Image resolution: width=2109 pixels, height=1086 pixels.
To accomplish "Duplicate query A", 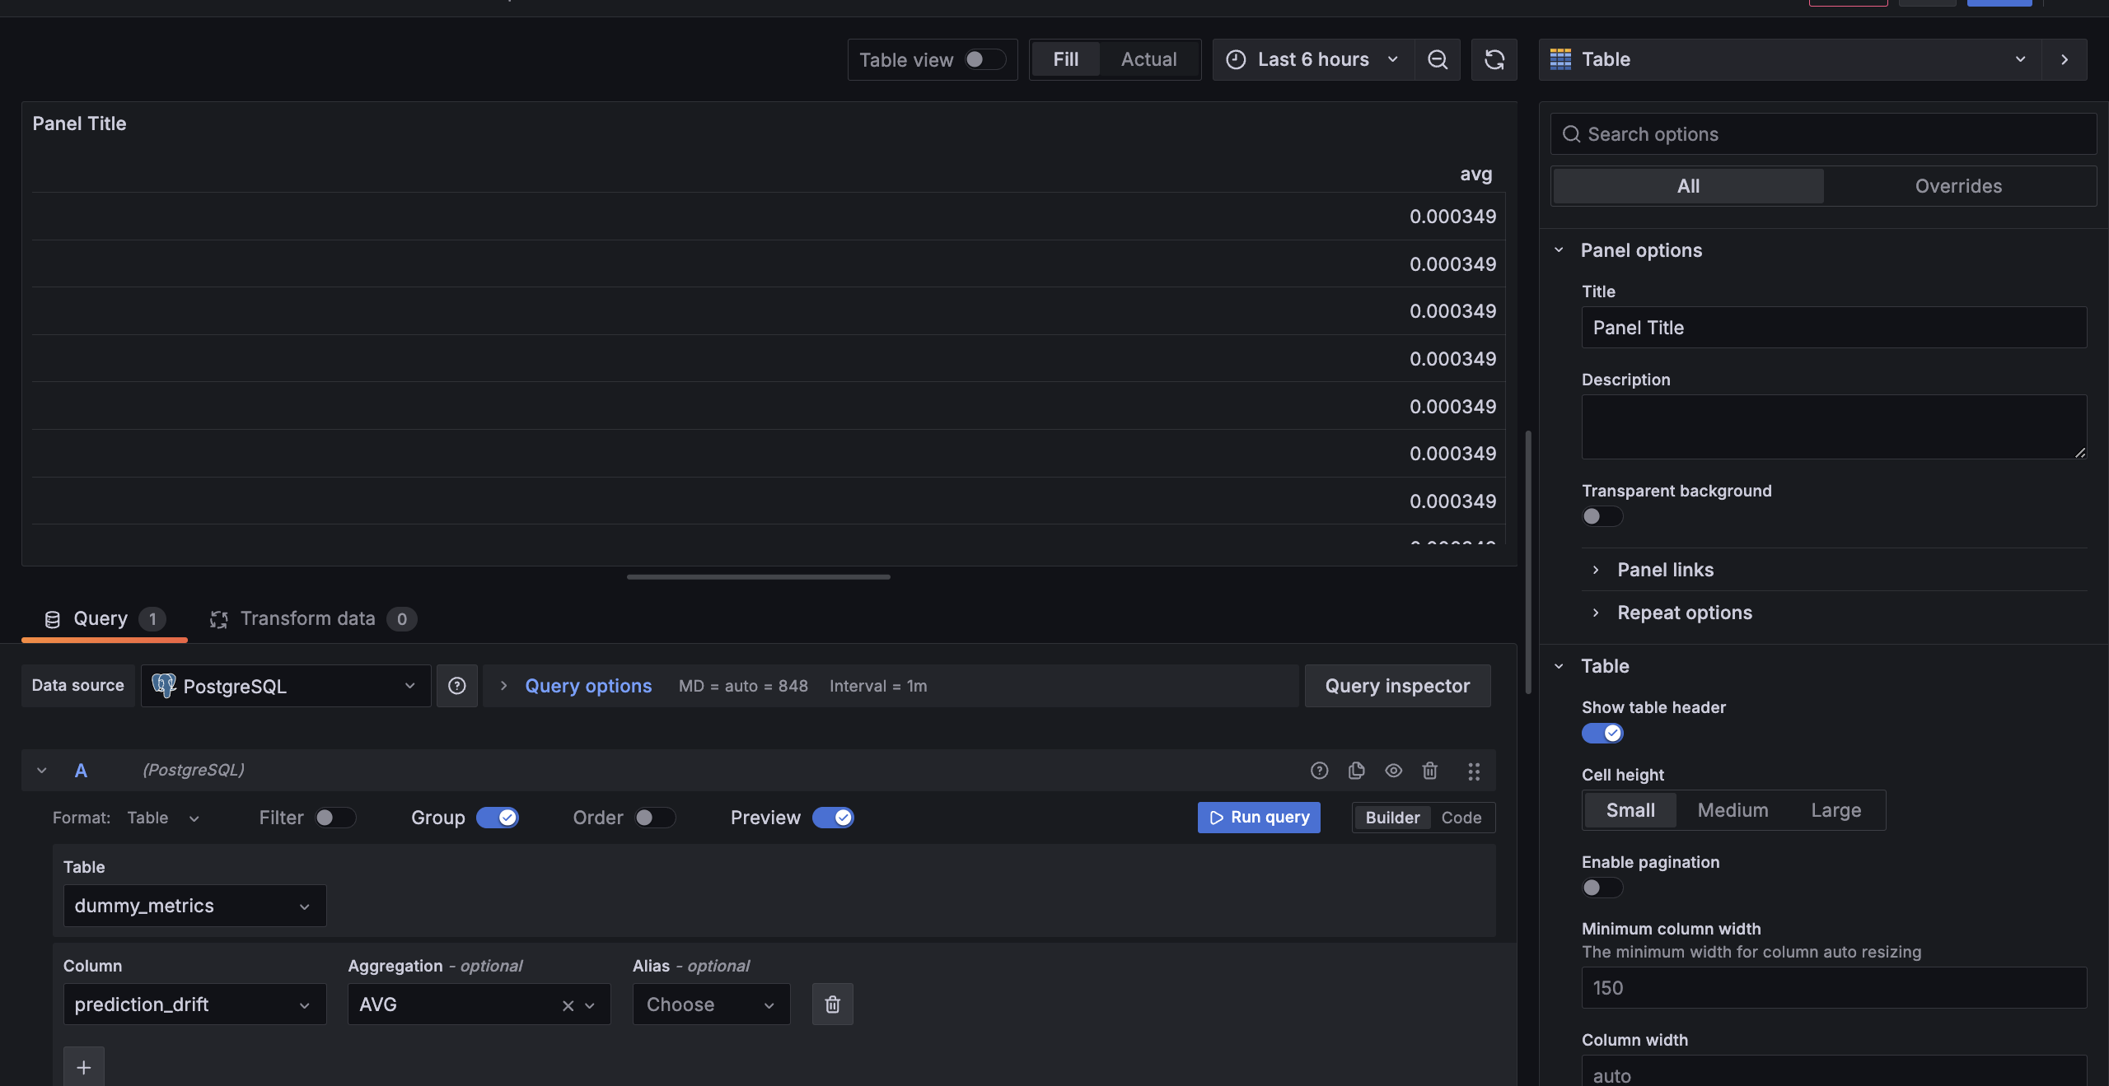I will (x=1356, y=771).
